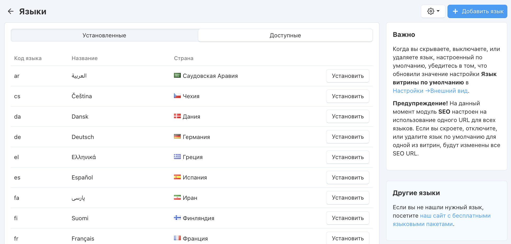The width and height of the screenshot is (511, 244).
Task: Click the Iran flag icon
Action: click(x=177, y=197)
